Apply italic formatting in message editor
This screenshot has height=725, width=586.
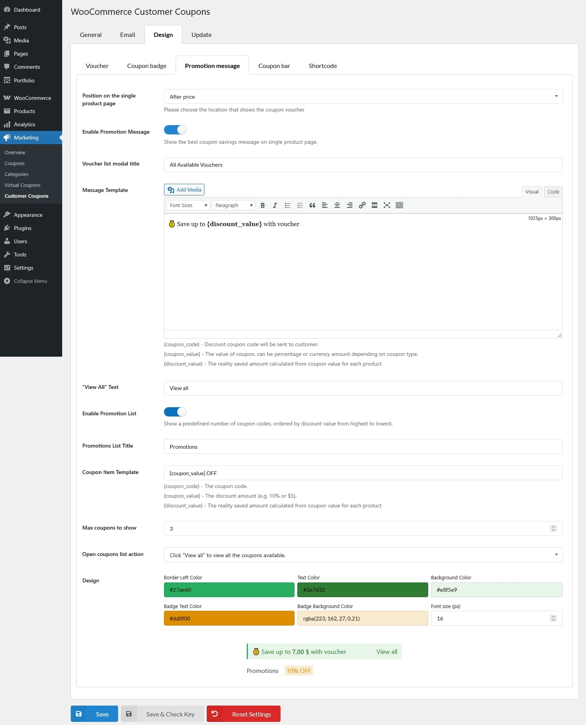[x=275, y=205]
